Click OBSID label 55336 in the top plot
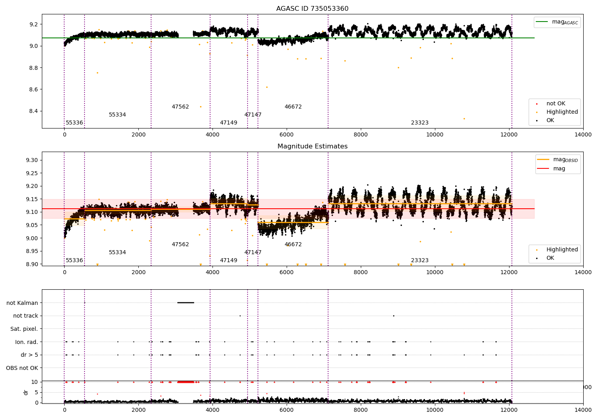This screenshot has height=419, width=598. [x=75, y=123]
